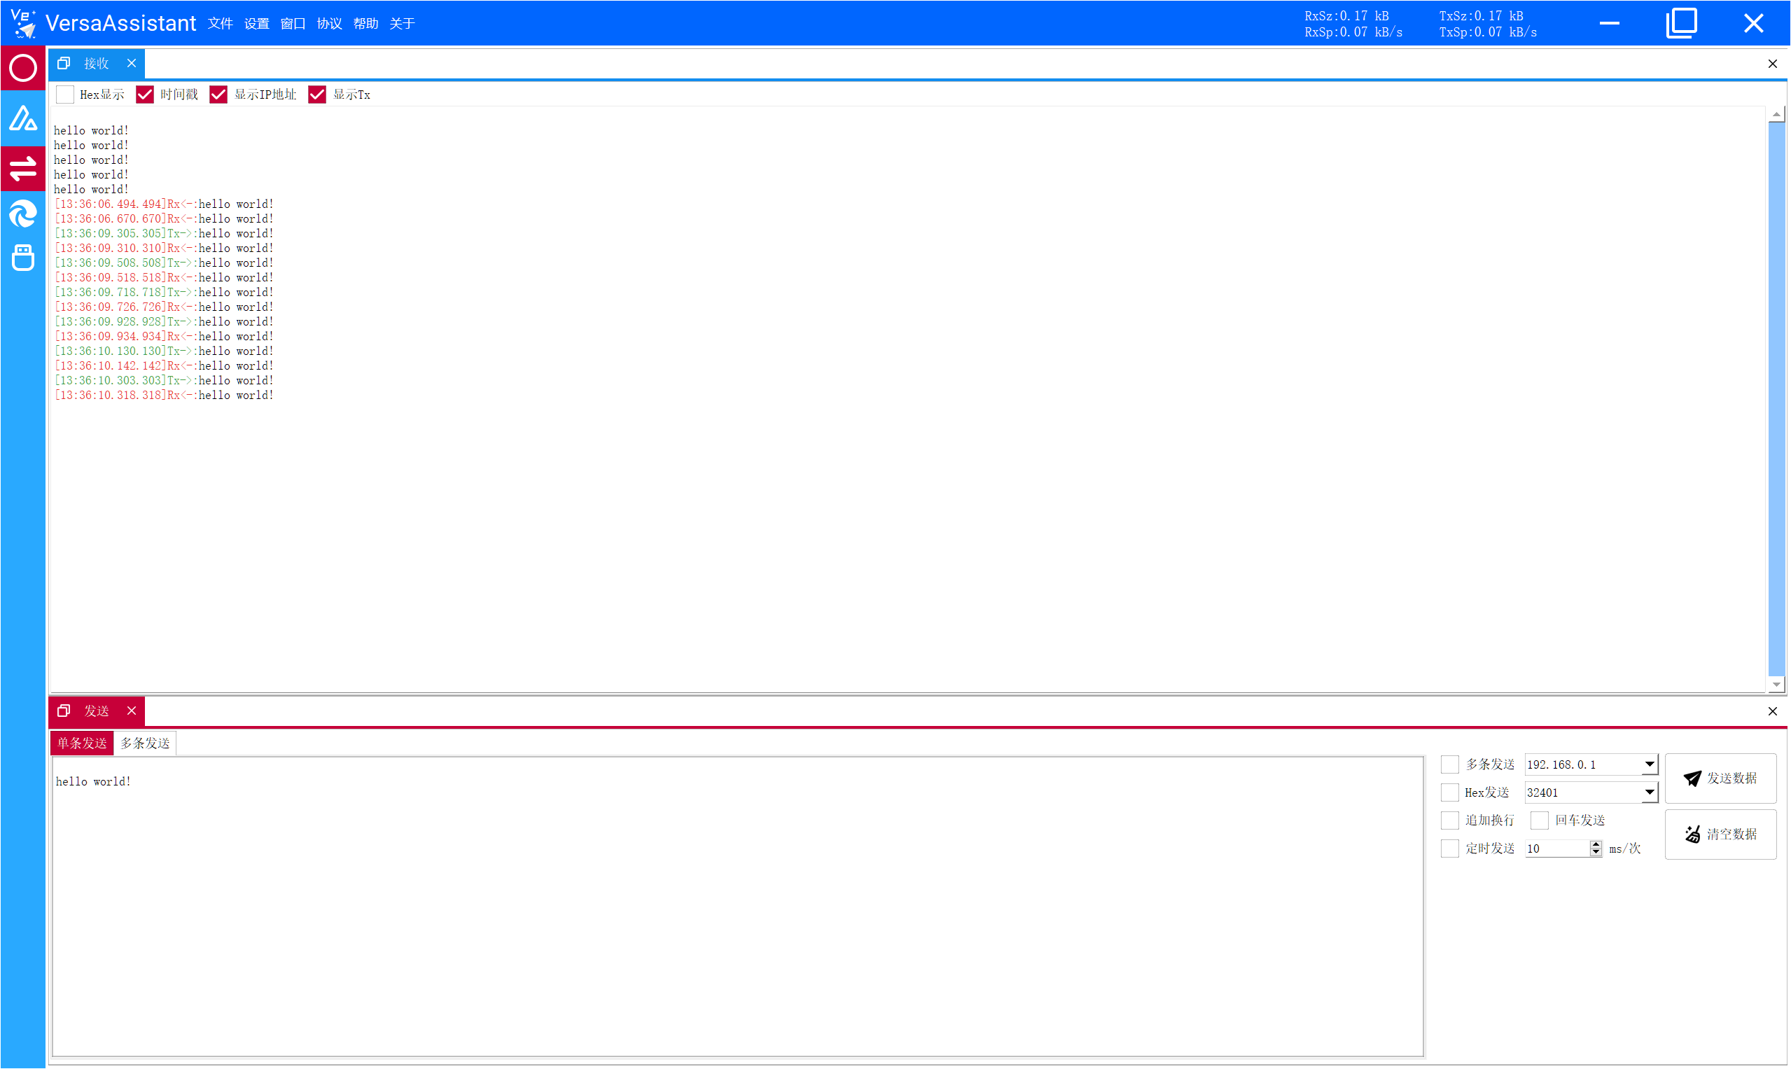This screenshot has height=1069, width=1791.
Task: Close the receive panel with right-side X
Action: 1773,64
